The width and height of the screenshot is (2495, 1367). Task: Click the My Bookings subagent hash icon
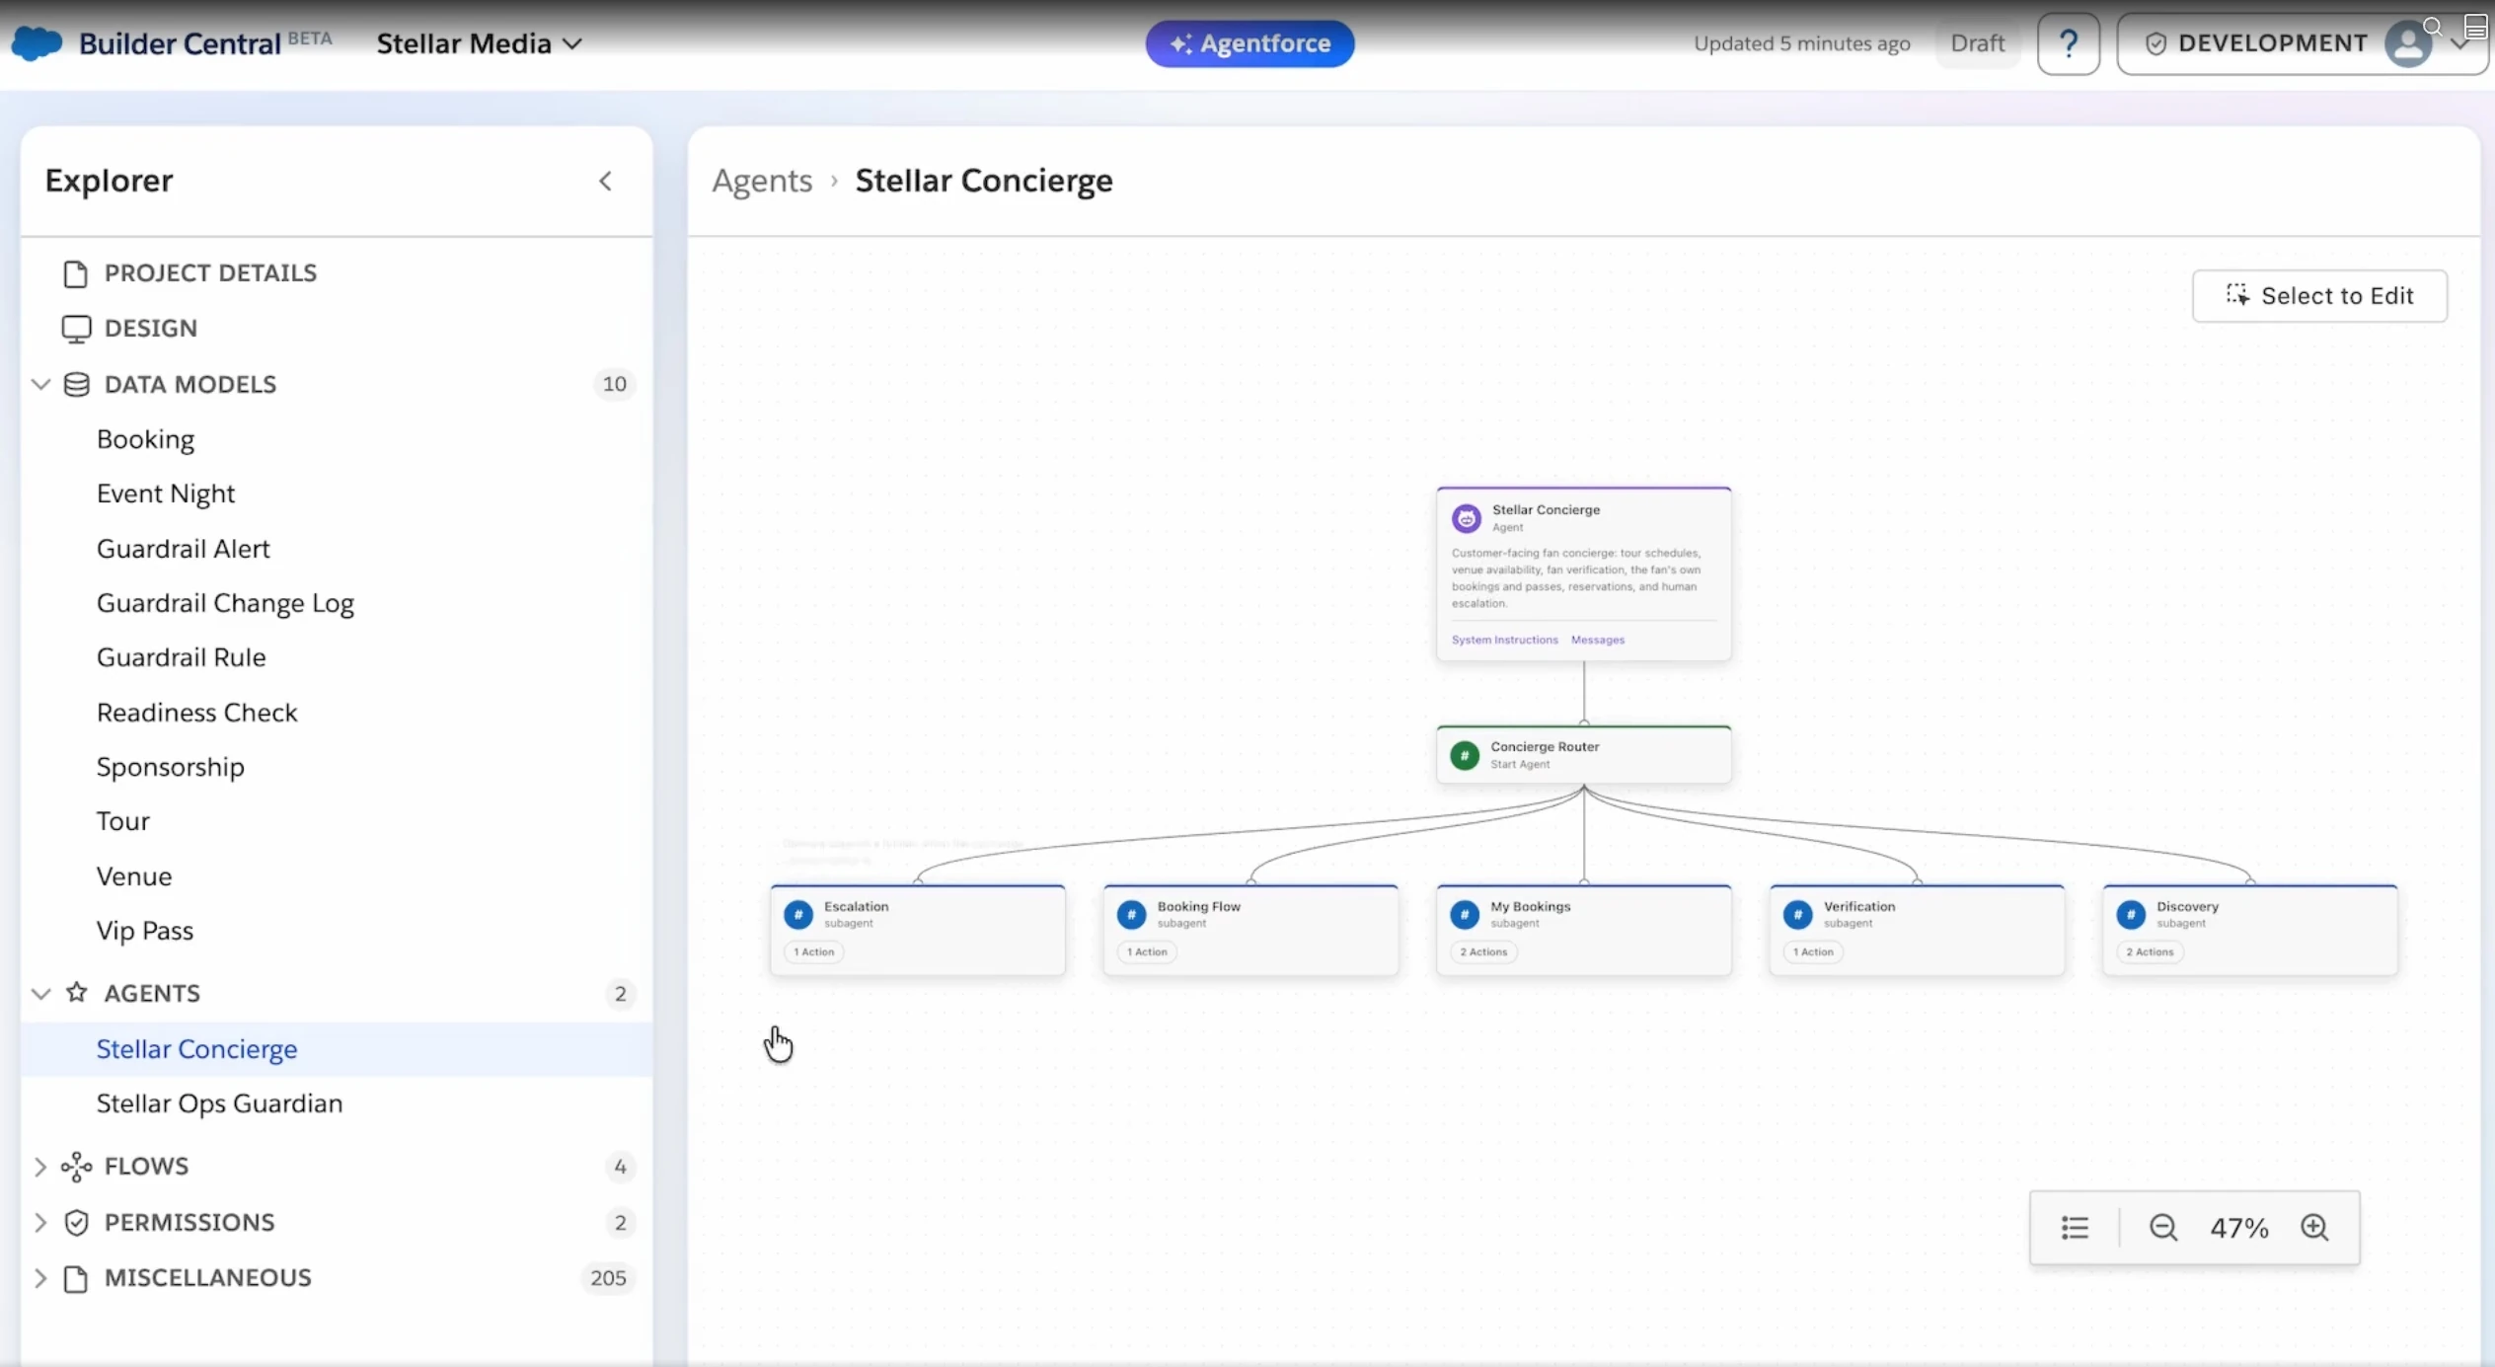pos(1465,914)
